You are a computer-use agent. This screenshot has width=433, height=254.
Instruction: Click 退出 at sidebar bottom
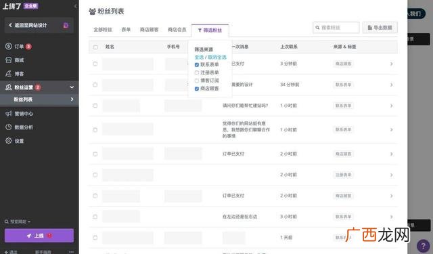pyautogui.click(x=11, y=252)
